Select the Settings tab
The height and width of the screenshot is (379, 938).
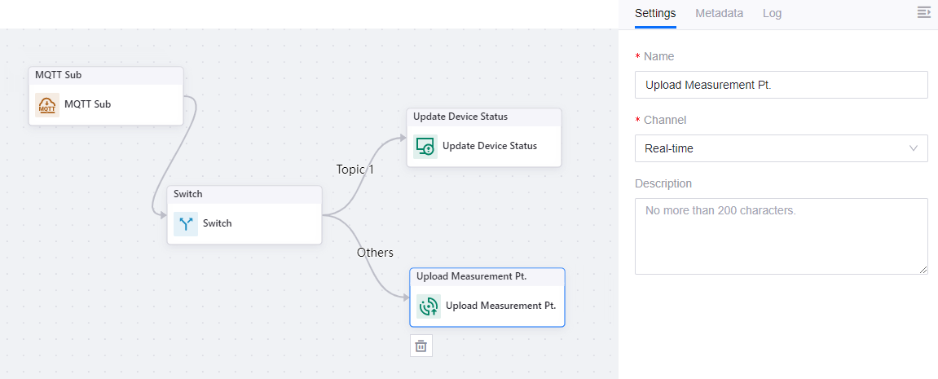coord(655,13)
